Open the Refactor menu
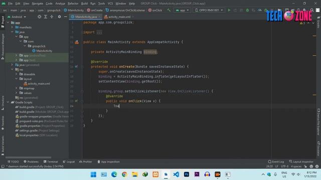The width and height of the screenshot is (321, 180). 73,3
